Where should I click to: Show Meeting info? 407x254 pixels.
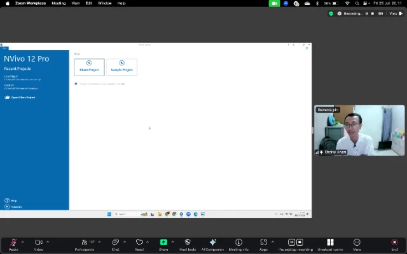click(238, 244)
